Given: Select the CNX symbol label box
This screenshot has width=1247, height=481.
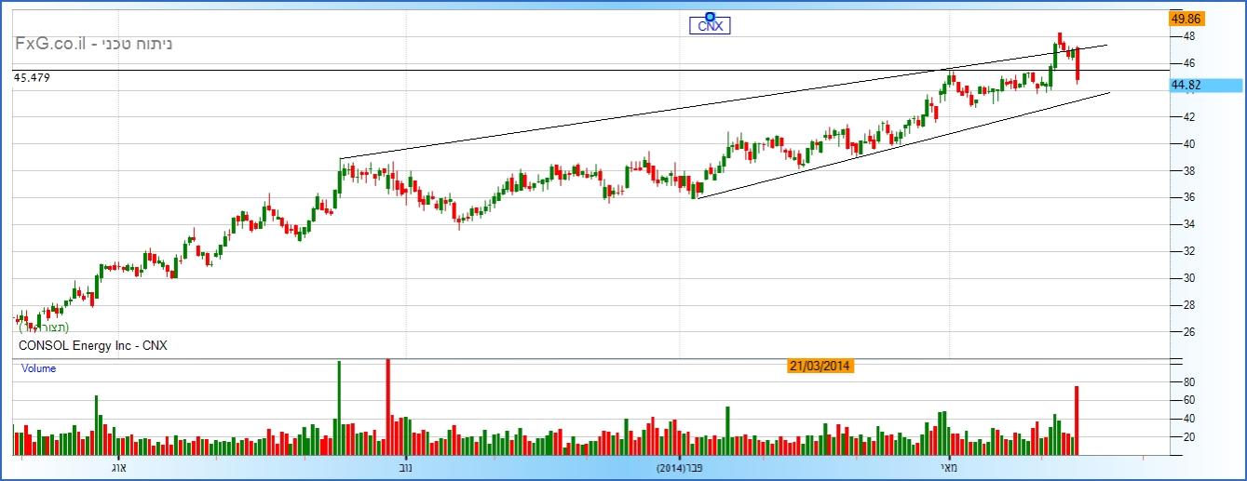Looking at the screenshot, I should (710, 26).
